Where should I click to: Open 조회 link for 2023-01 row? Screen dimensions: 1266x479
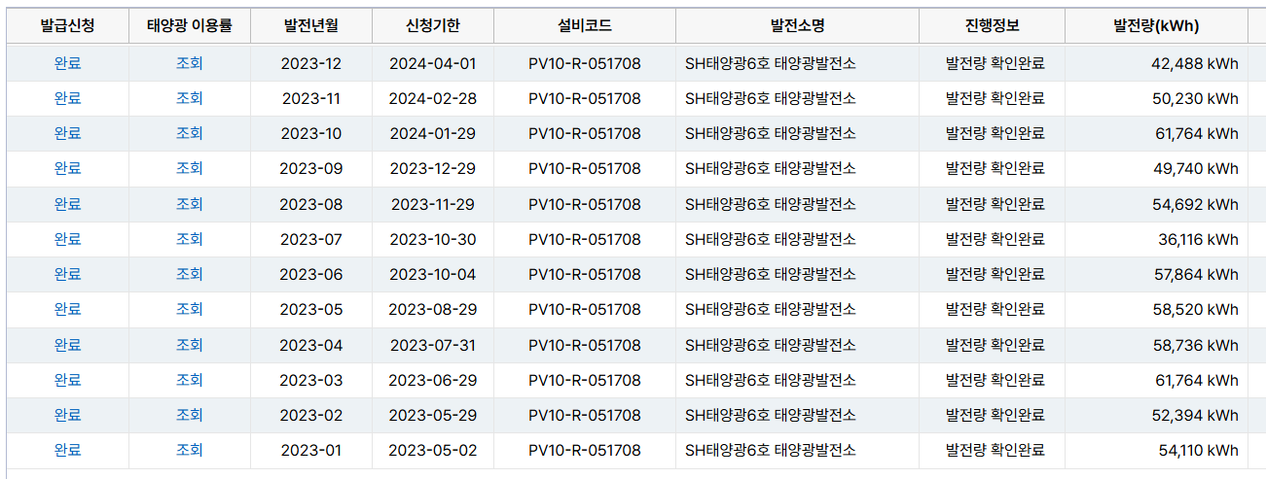(189, 450)
